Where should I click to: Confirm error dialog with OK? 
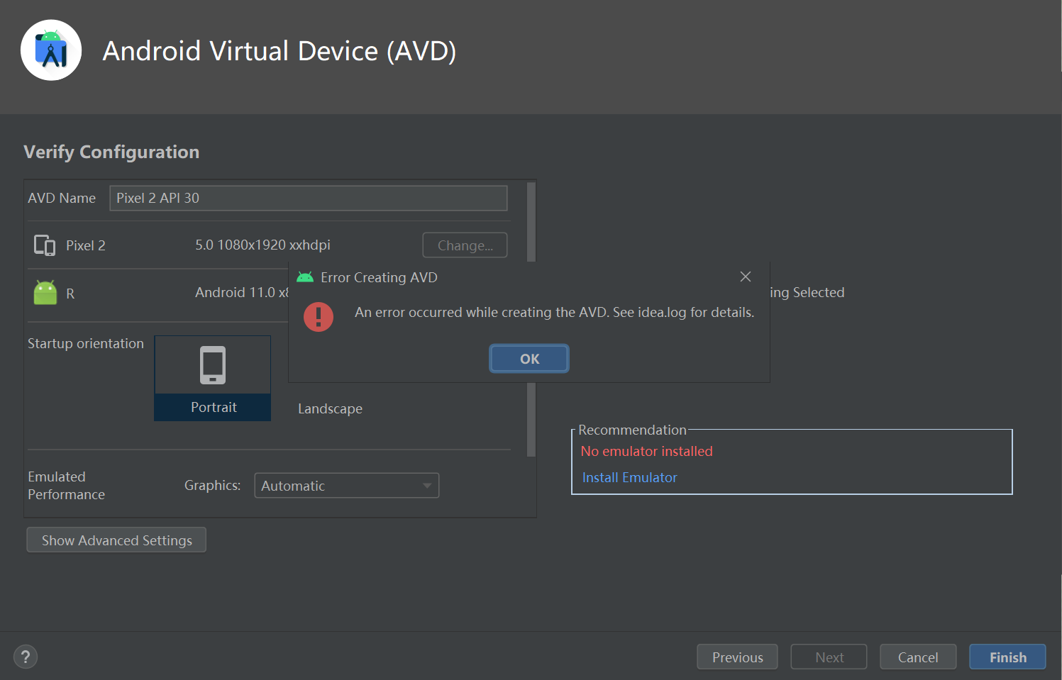[529, 359]
